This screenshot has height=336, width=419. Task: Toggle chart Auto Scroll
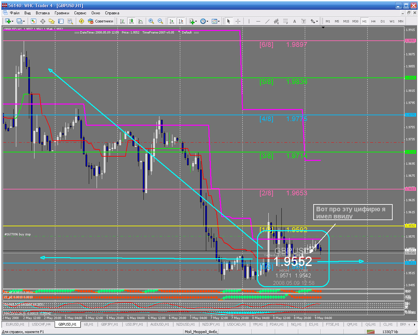(171, 21)
